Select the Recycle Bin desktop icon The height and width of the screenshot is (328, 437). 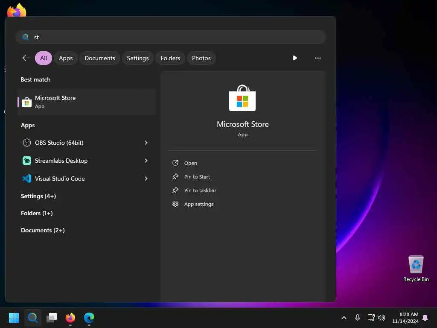[416, 269]
